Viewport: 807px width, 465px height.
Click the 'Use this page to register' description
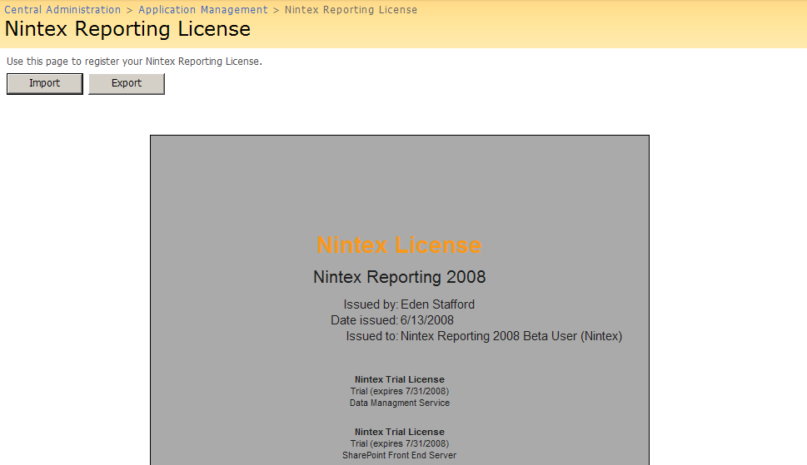(x=134, y=62)
